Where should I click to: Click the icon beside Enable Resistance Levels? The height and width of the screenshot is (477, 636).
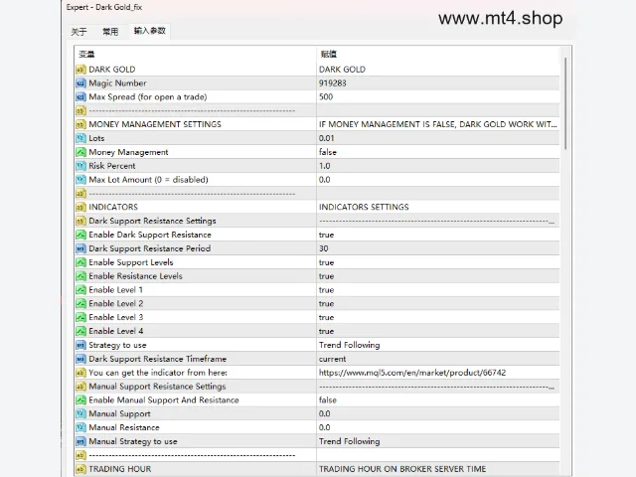80,276
